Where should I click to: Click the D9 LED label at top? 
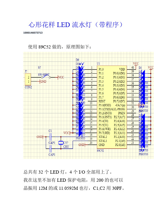[77, 60]
